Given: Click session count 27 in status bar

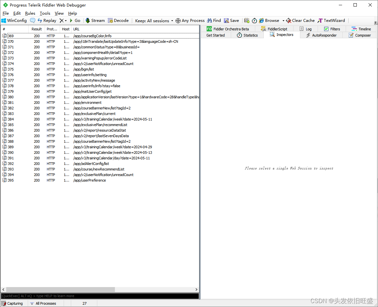Looking at the screenshot, I should (x=84, y=303).
